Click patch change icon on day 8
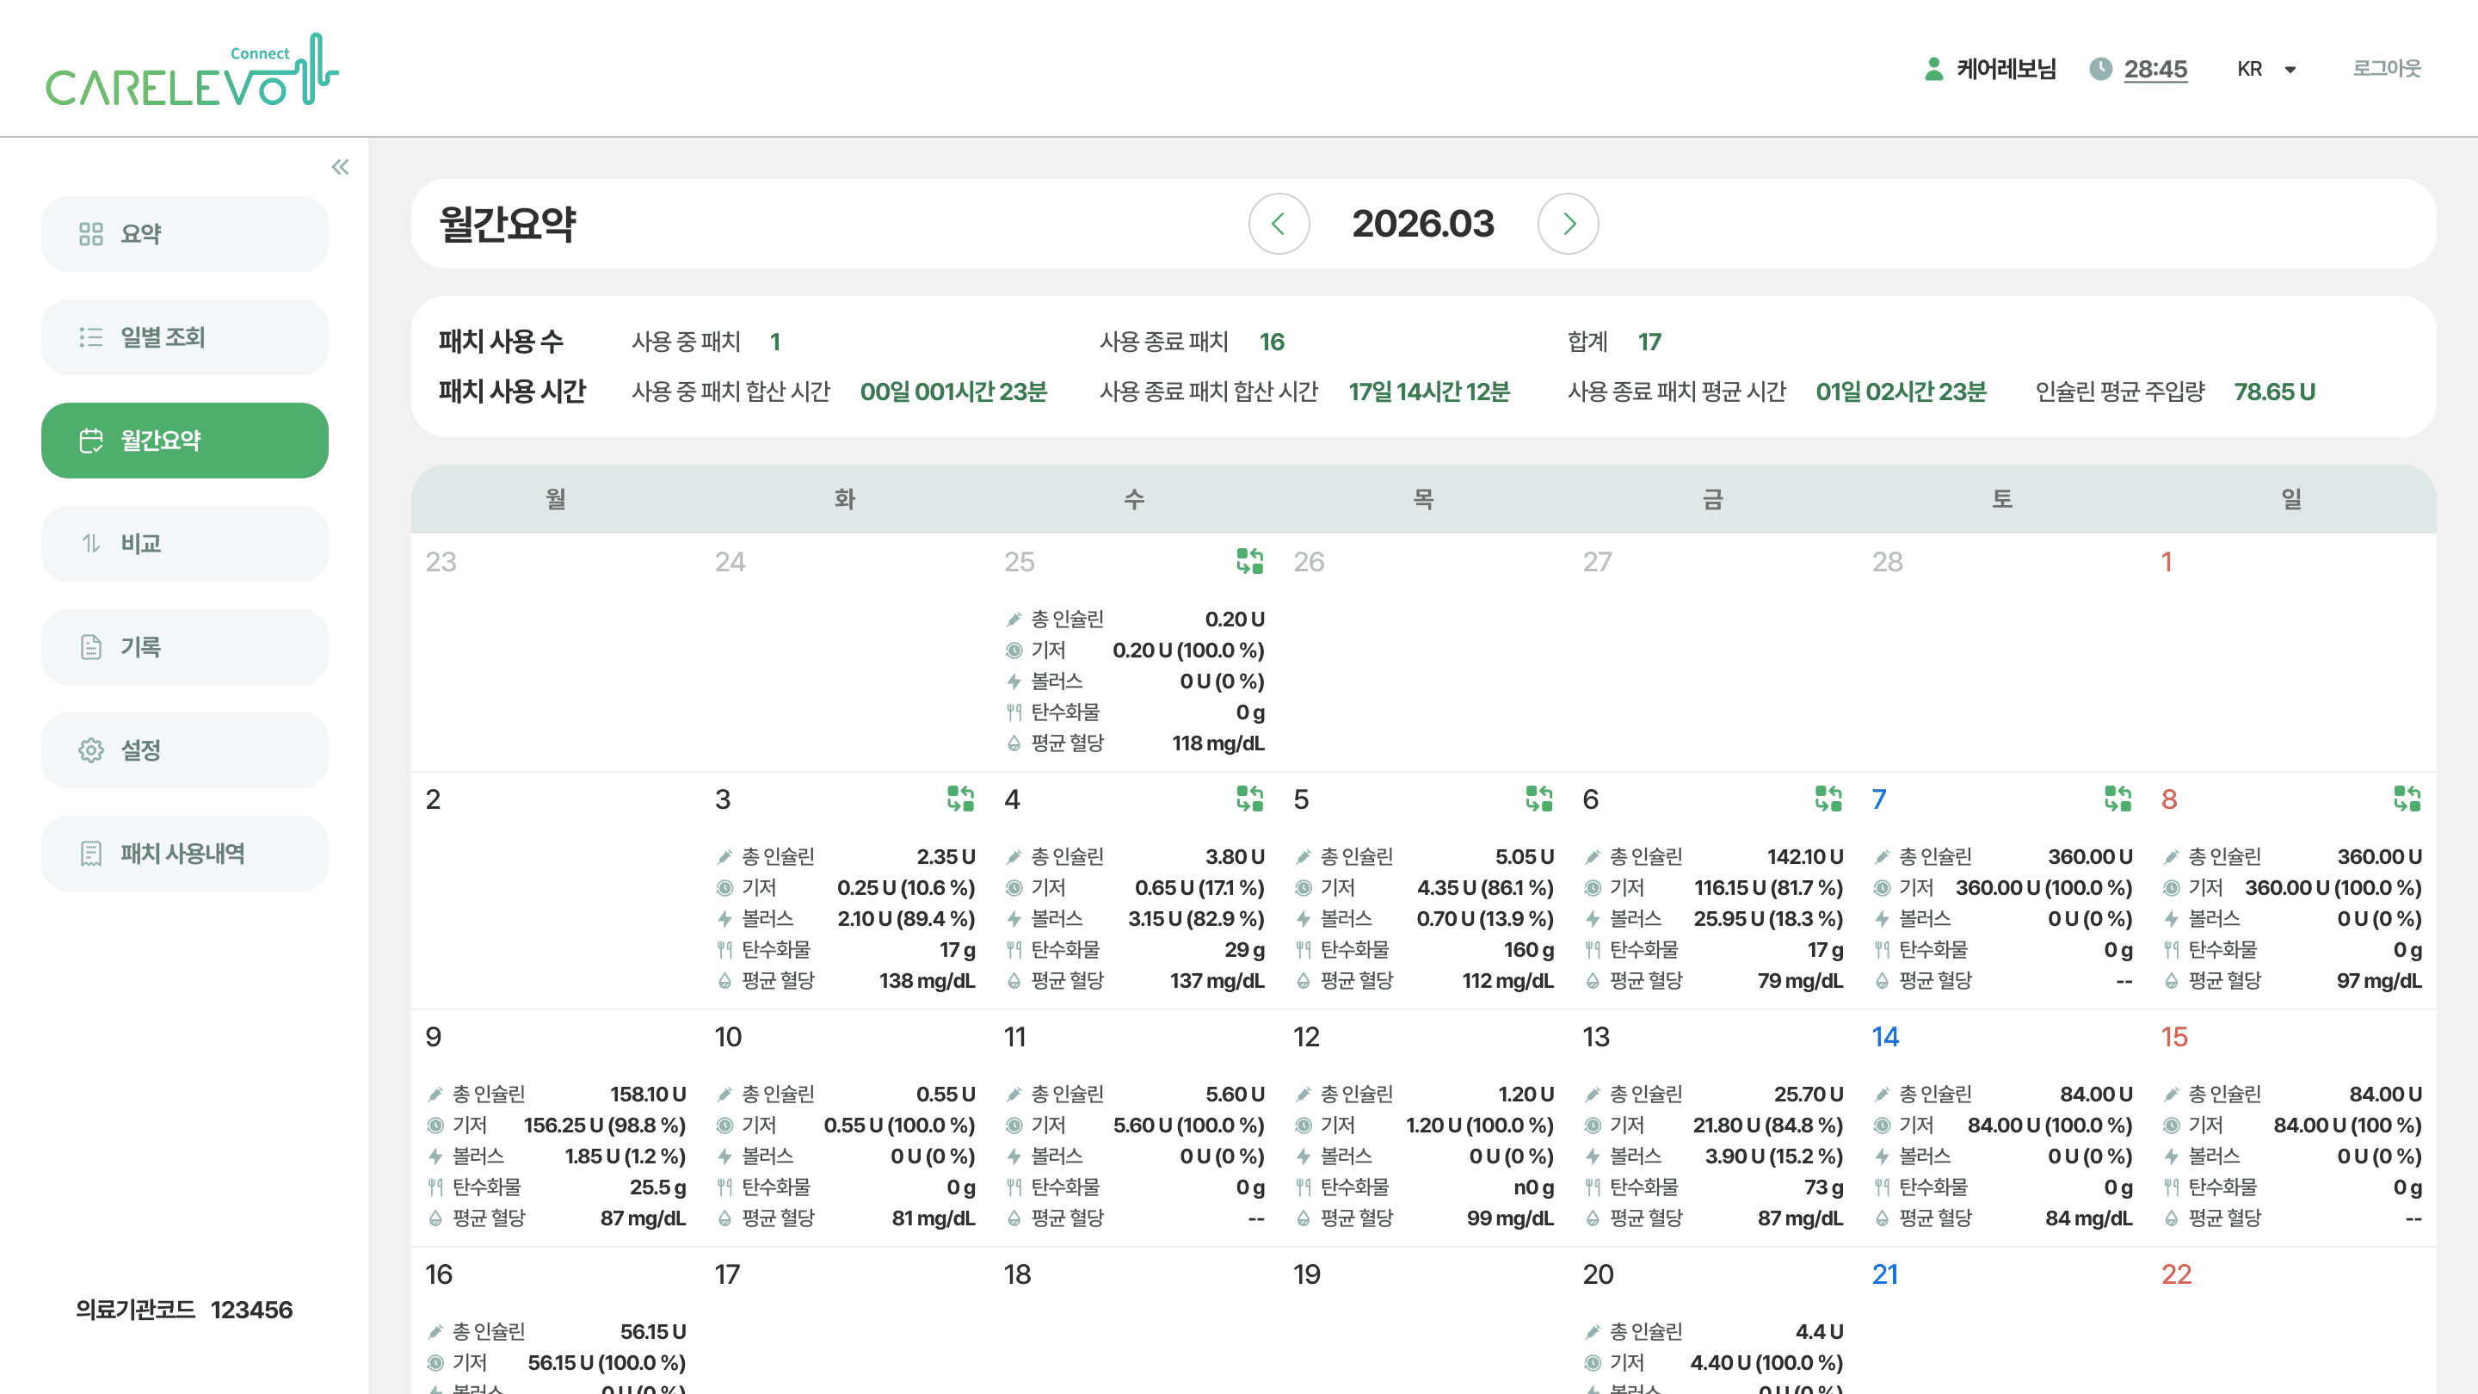Viewport: 2478px width, 1394px height. pos(2407,799)
